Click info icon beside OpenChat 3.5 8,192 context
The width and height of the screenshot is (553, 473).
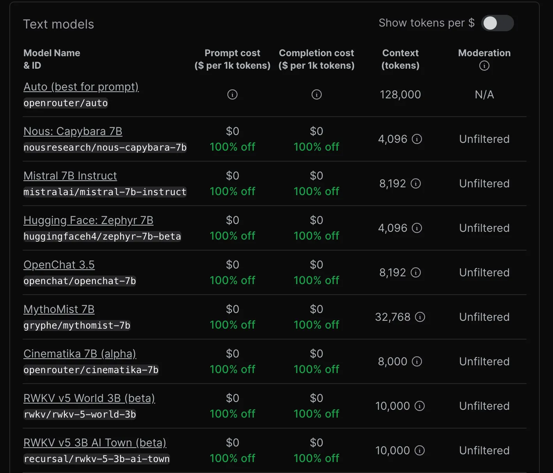tap(416, 272)
